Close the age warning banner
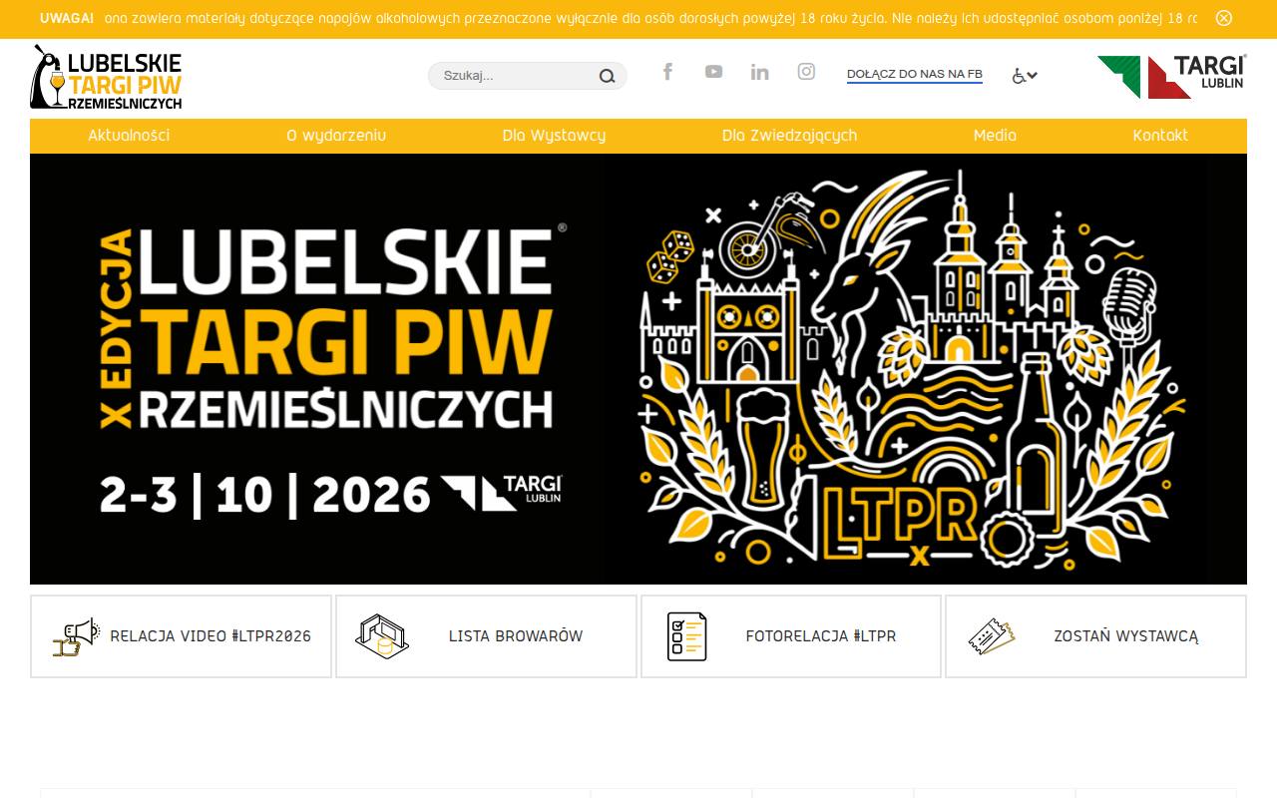The width and height of the screenshot is (1277, 798). point(1224,18)
